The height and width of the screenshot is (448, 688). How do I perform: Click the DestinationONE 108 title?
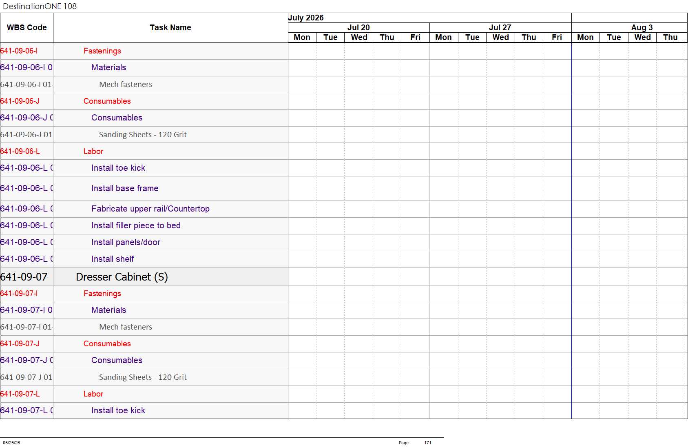pos(40,6)
